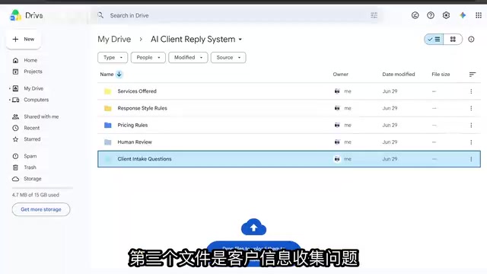487x274 pixels.
Task: Expand My Drive tree in sidebar
Action: tap(10, 88)
